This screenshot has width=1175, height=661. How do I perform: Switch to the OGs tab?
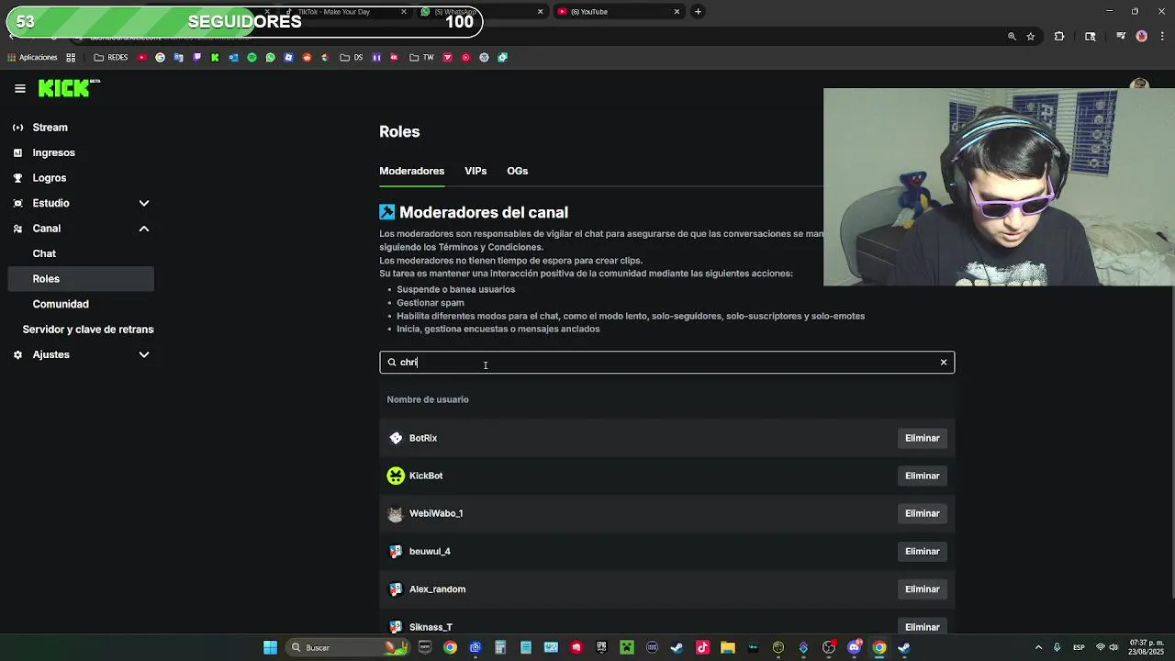point(518,171)
